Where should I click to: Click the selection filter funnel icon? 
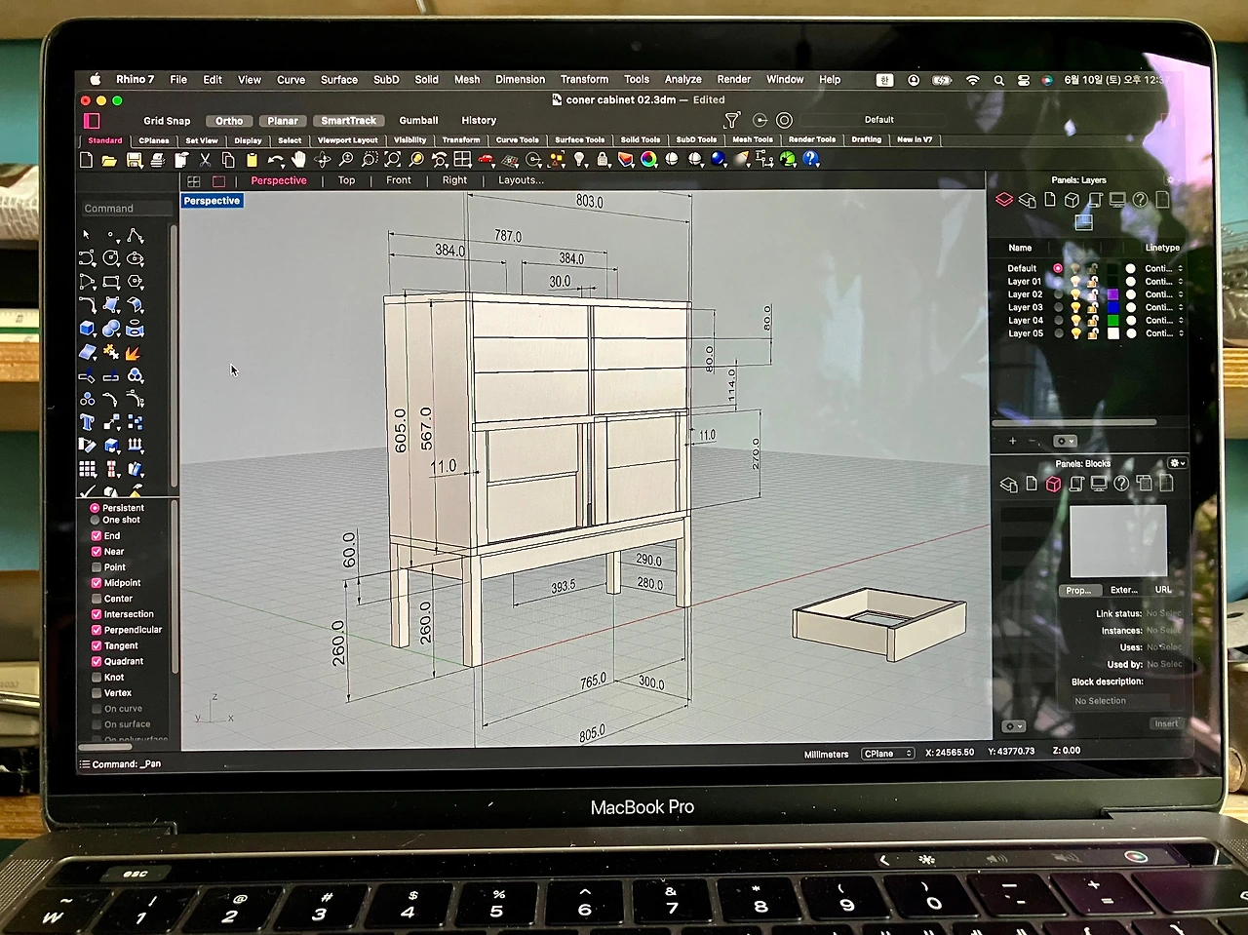[732, 120]
